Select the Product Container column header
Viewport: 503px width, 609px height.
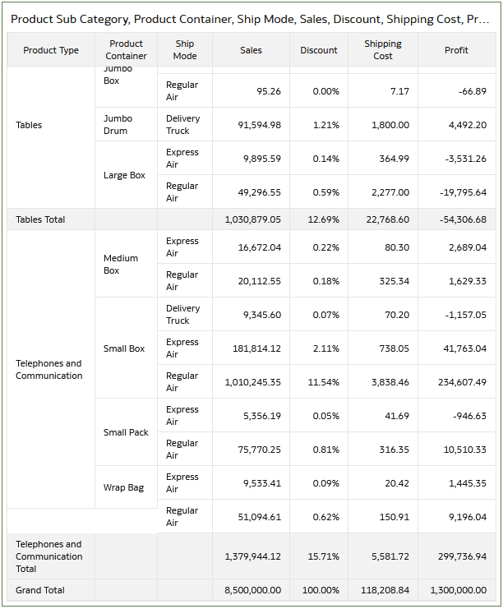coord(126,50)
